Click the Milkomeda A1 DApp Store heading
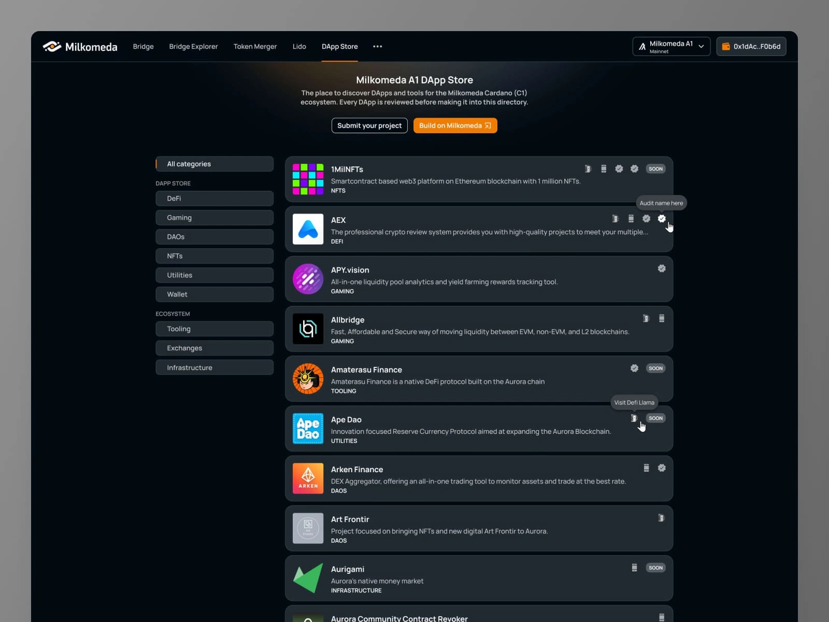This screenshot has height=622, width=829. tap(414, 80)
